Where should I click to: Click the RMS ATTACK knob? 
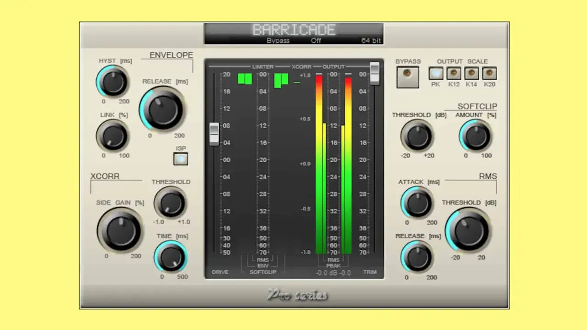[417, 202]
